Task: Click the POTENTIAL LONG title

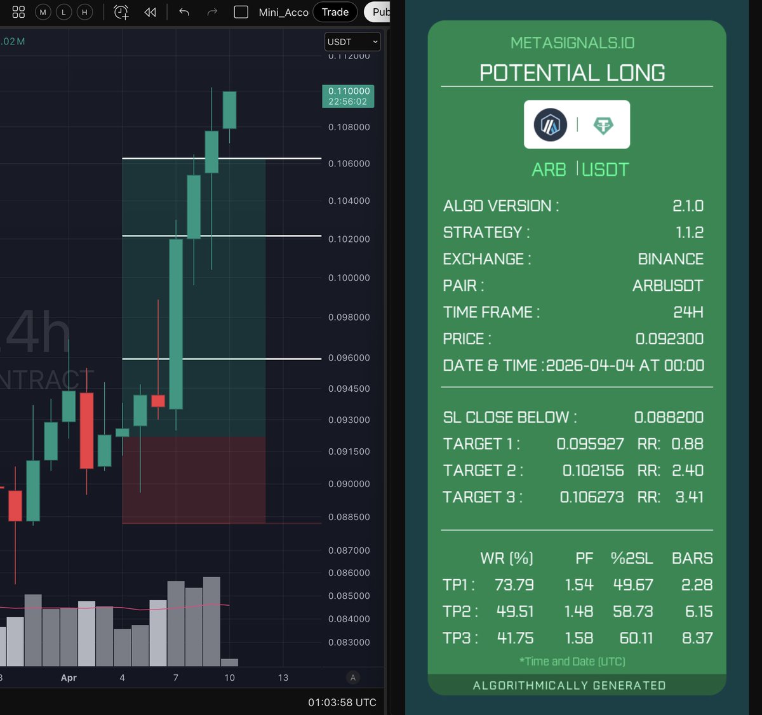Action: [x=572, y=73]
